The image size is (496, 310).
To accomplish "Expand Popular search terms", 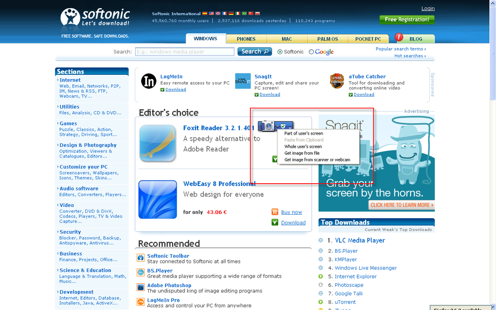I will pos(401,49).
